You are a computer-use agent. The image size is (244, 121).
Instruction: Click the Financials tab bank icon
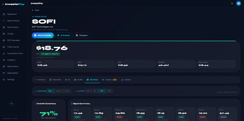(50, 80)
